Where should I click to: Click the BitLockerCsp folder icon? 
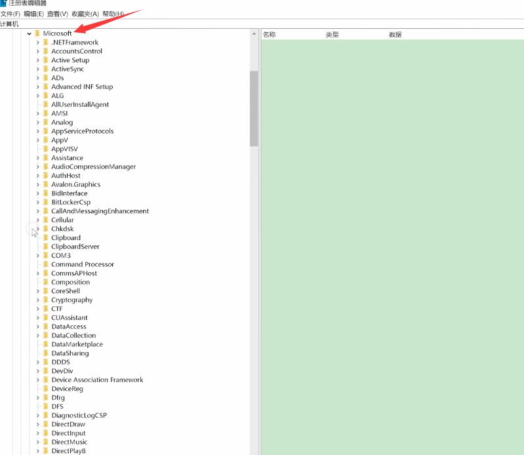(x=46, y=202)
